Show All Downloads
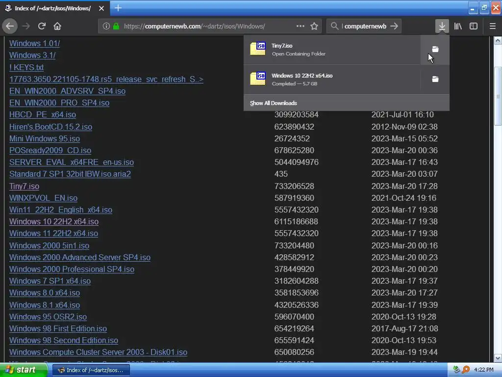Image resolution: width=502 pixels, height=377 pixels. pos(274,103)
